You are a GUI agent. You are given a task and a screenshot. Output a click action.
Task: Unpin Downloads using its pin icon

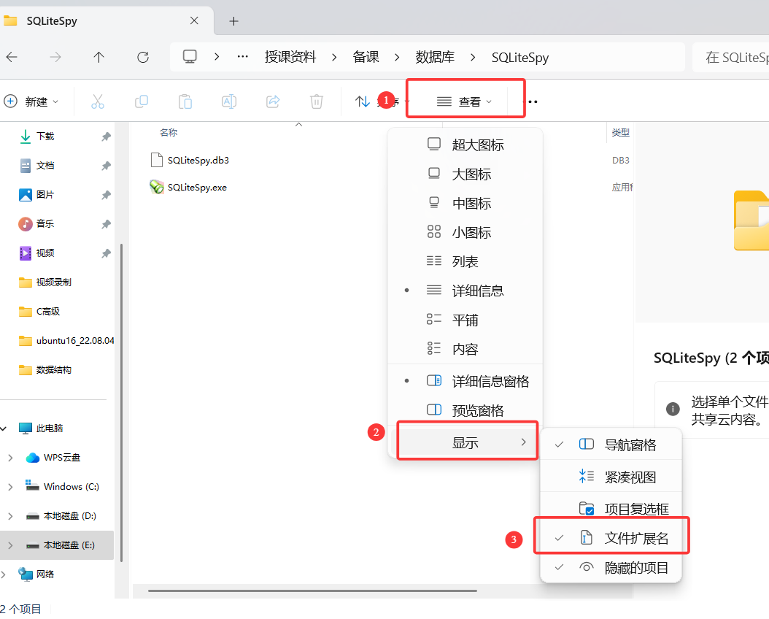click(x=106, y=137)
